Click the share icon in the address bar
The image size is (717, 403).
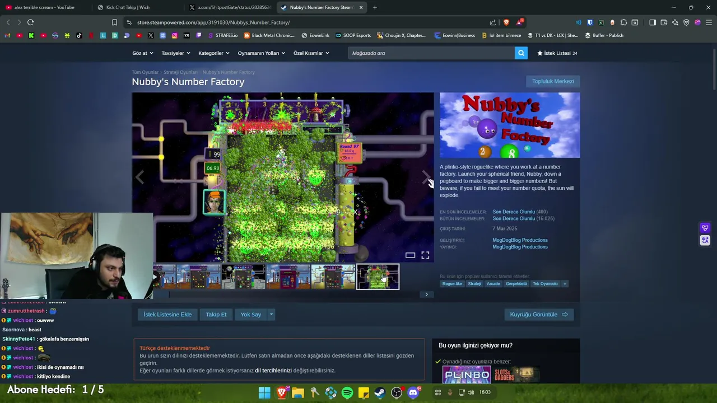[493, 22]
